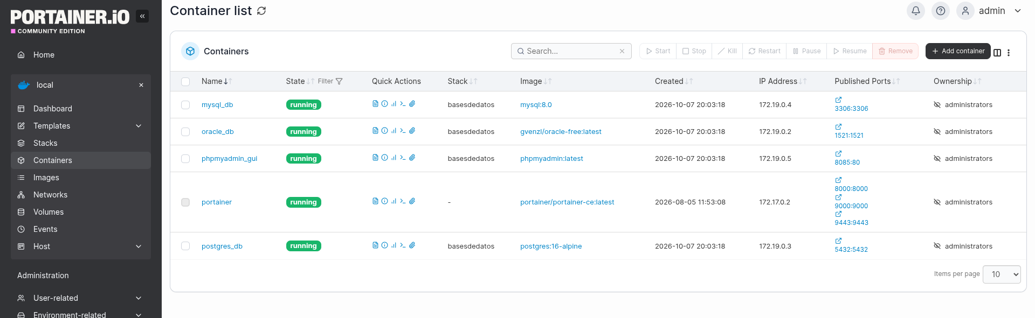
Task: Open exec console for portainer container
Action: click(403, 201)
